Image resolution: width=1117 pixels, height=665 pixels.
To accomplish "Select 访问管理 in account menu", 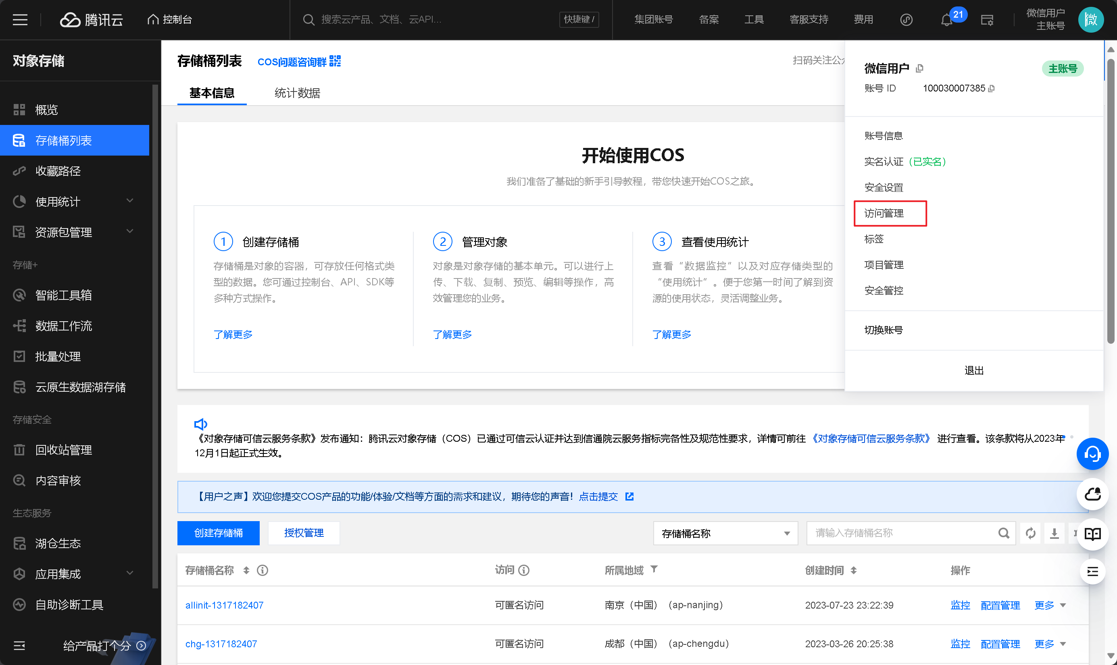I will point(884,213).
